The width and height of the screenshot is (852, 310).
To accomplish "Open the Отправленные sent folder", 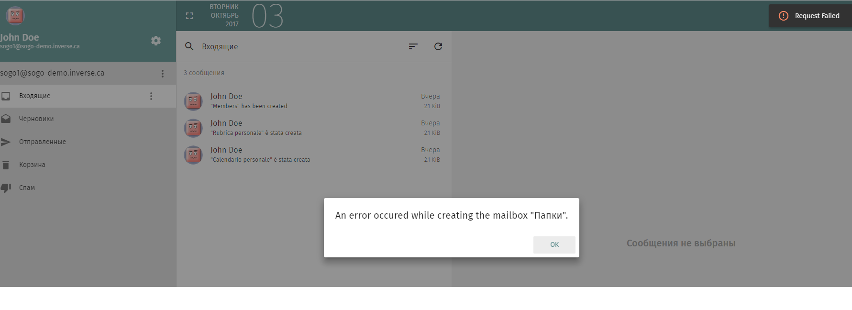I will point(42,142).
